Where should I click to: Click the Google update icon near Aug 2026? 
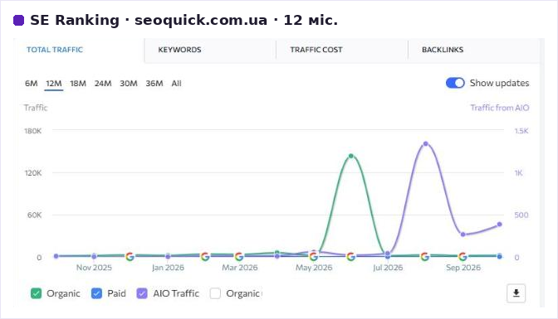click(424, 256)
